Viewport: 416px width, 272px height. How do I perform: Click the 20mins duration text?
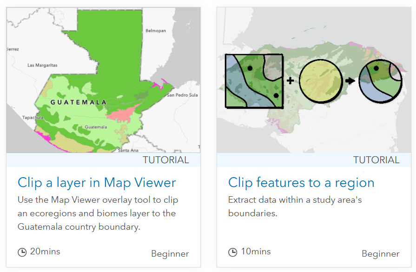coord(45,251)
